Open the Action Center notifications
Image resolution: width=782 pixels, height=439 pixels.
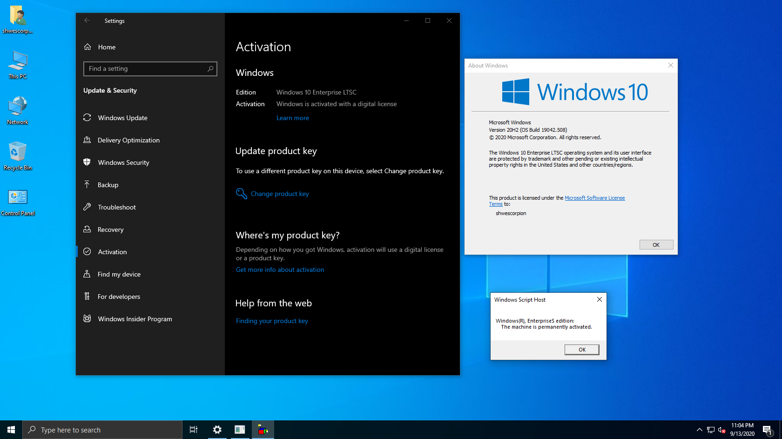pyautogui.click(x=768, y=430)
